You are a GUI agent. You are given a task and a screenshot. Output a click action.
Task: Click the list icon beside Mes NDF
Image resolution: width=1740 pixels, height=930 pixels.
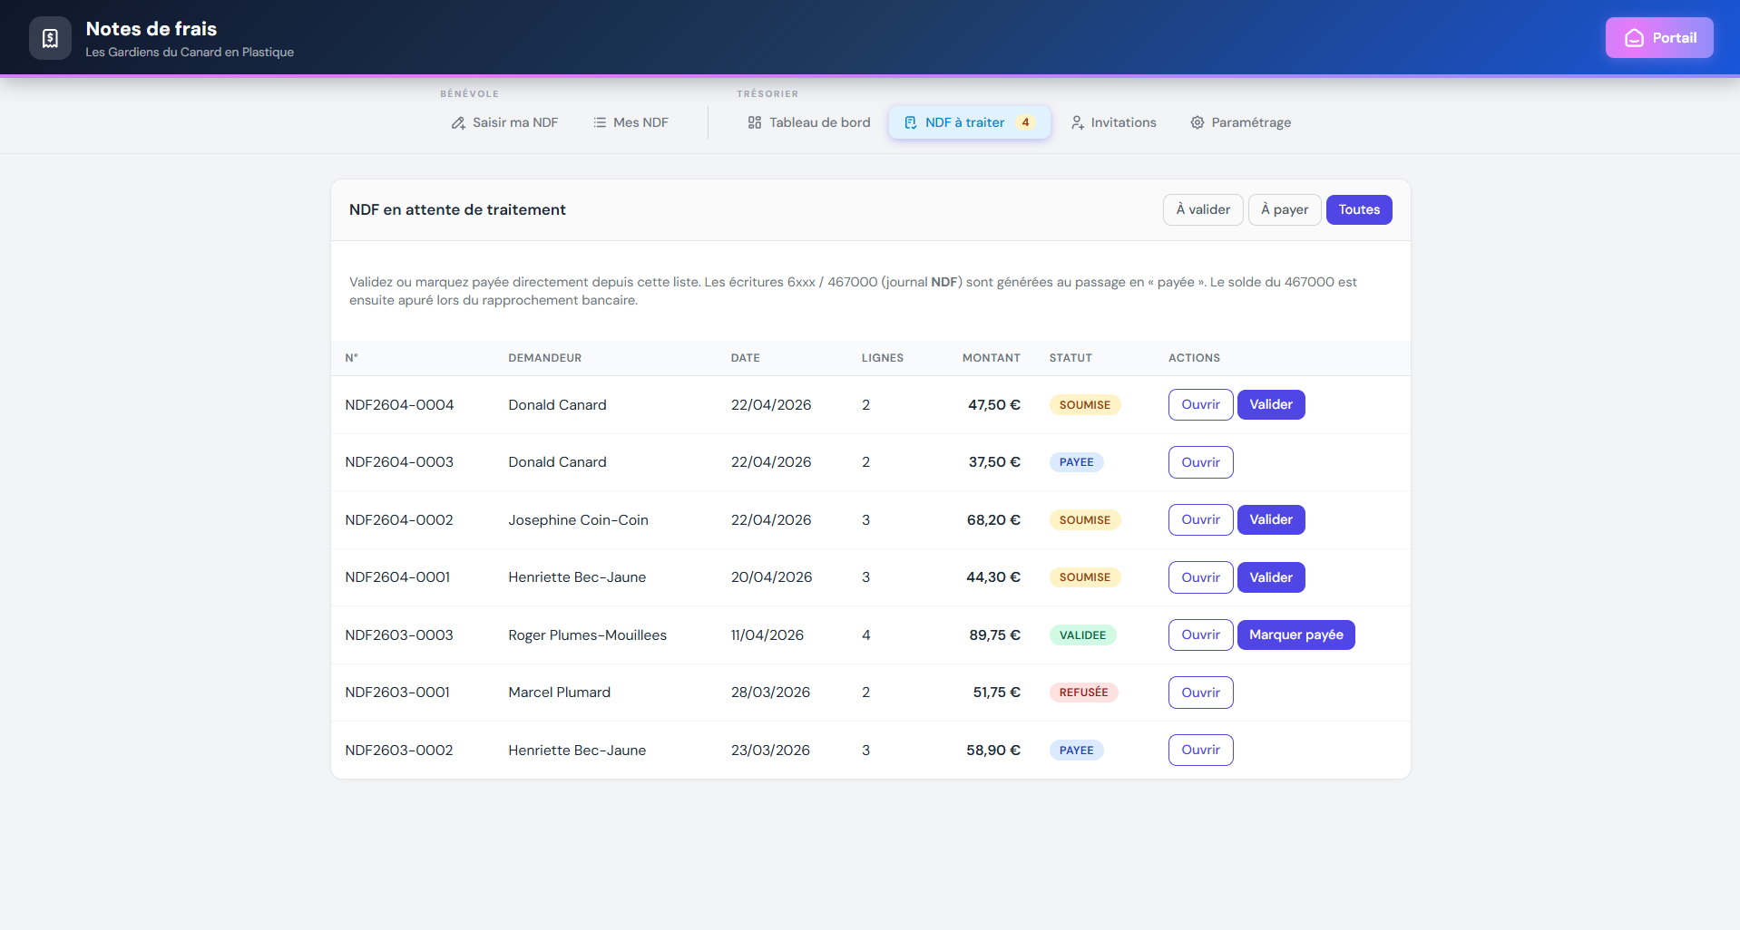click(x=599, y=122)
